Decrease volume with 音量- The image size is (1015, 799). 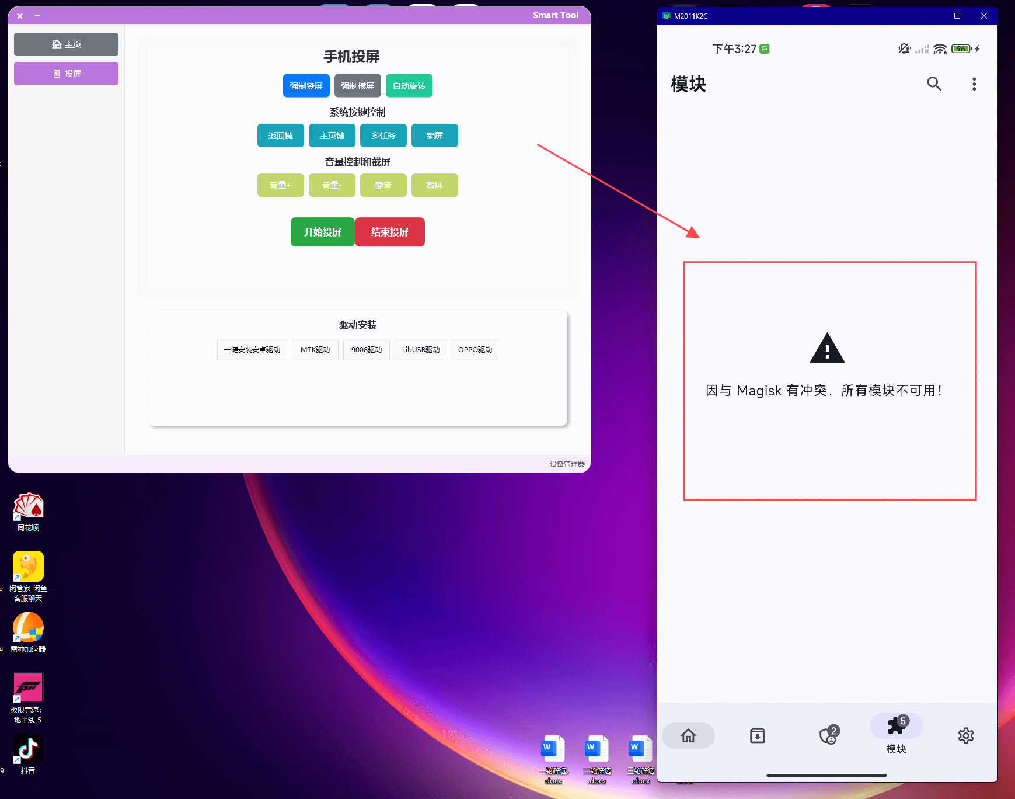(x=332, y=185)
